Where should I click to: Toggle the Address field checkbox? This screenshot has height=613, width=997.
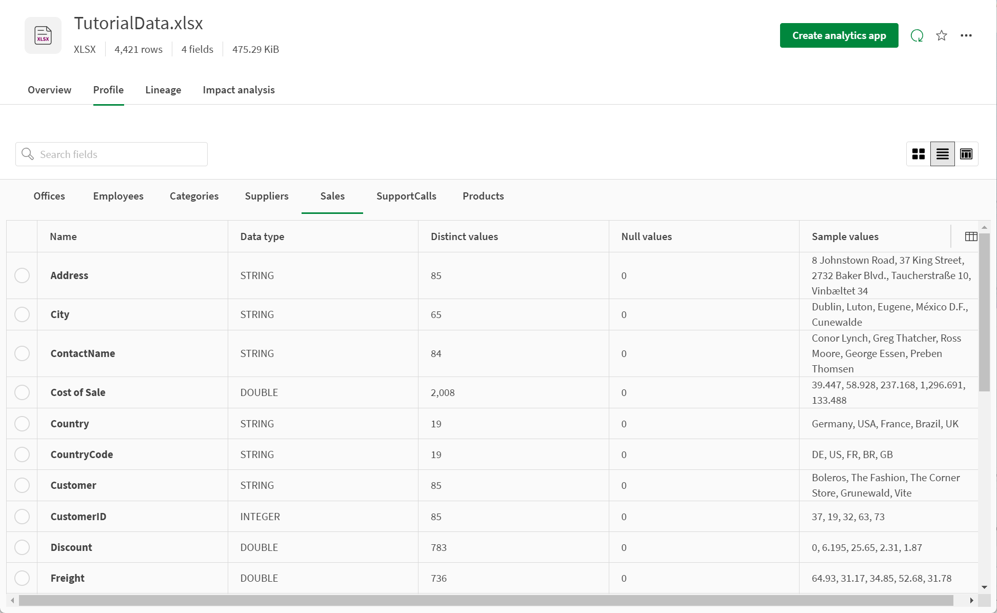click(x=23, y=275)
